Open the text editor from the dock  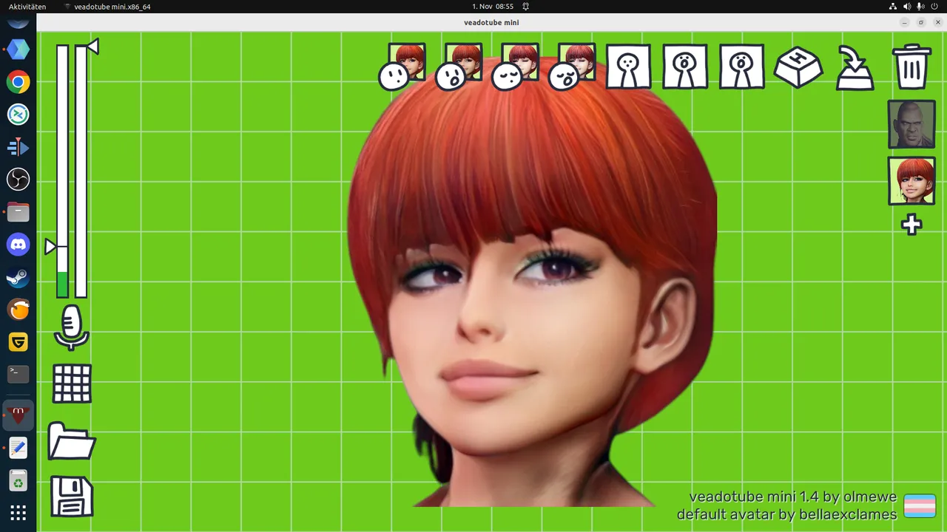(18, 448)
